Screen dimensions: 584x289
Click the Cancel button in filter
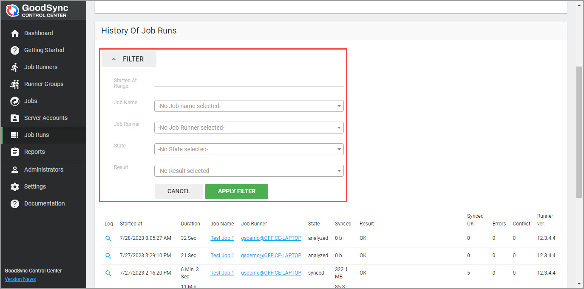tap(179, 191)
